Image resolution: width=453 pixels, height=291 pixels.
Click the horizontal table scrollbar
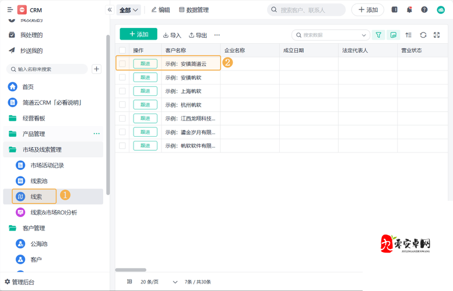tap(131, 270)
